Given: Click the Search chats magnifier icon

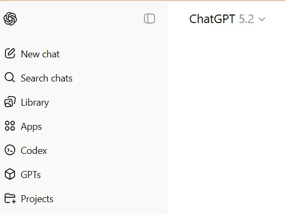Looking at the screenshot, I should [x=10, y=78].
